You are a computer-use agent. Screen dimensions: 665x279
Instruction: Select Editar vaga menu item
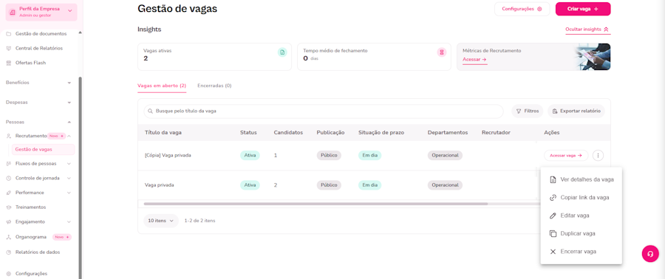(581, 216)
